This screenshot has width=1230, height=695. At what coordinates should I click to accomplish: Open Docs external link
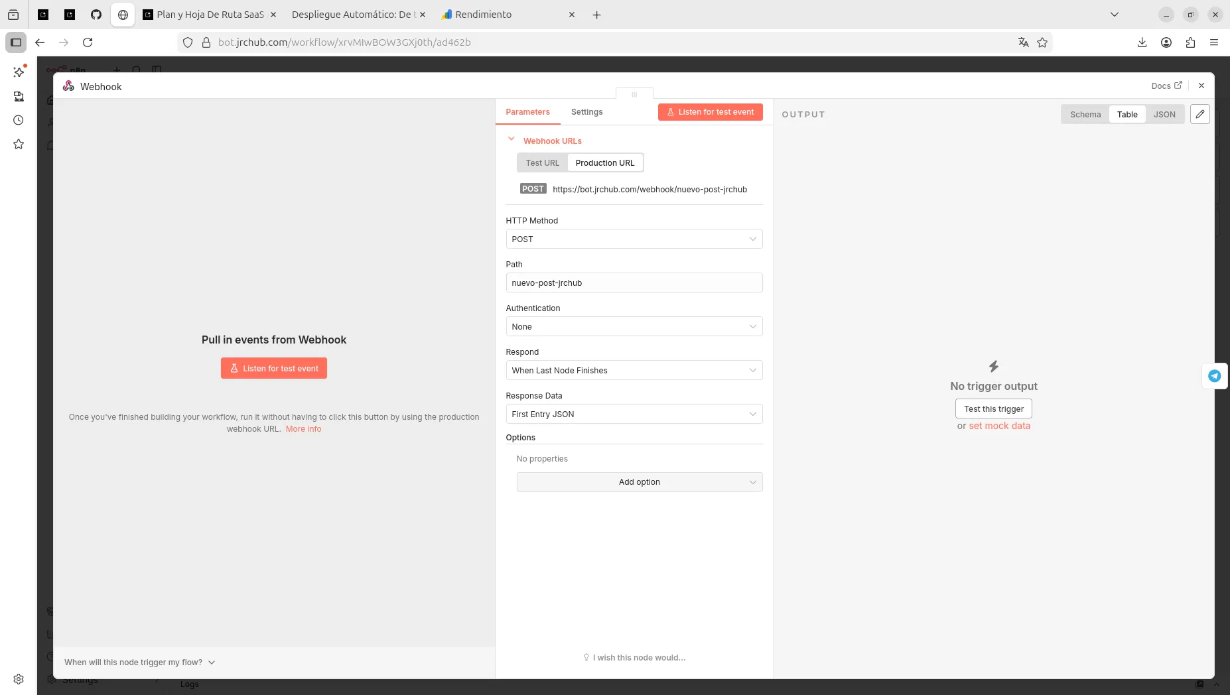[1166, 86]
